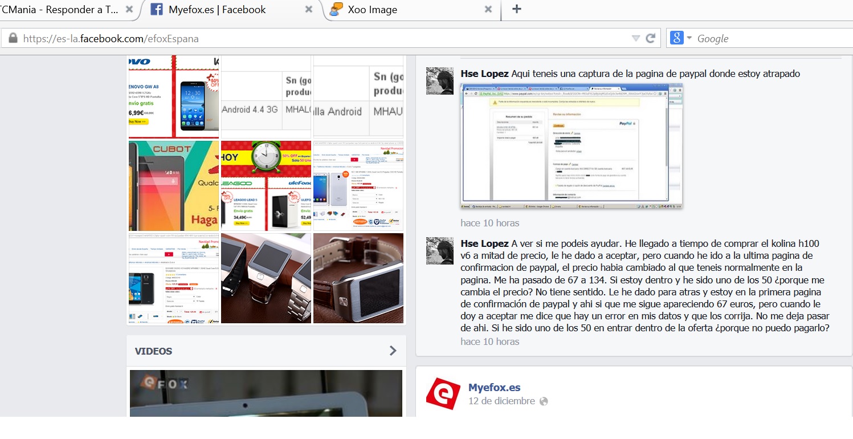853x439 pixels.
Task: Click the 12 de diciembre post date
Action: point(501,401)
